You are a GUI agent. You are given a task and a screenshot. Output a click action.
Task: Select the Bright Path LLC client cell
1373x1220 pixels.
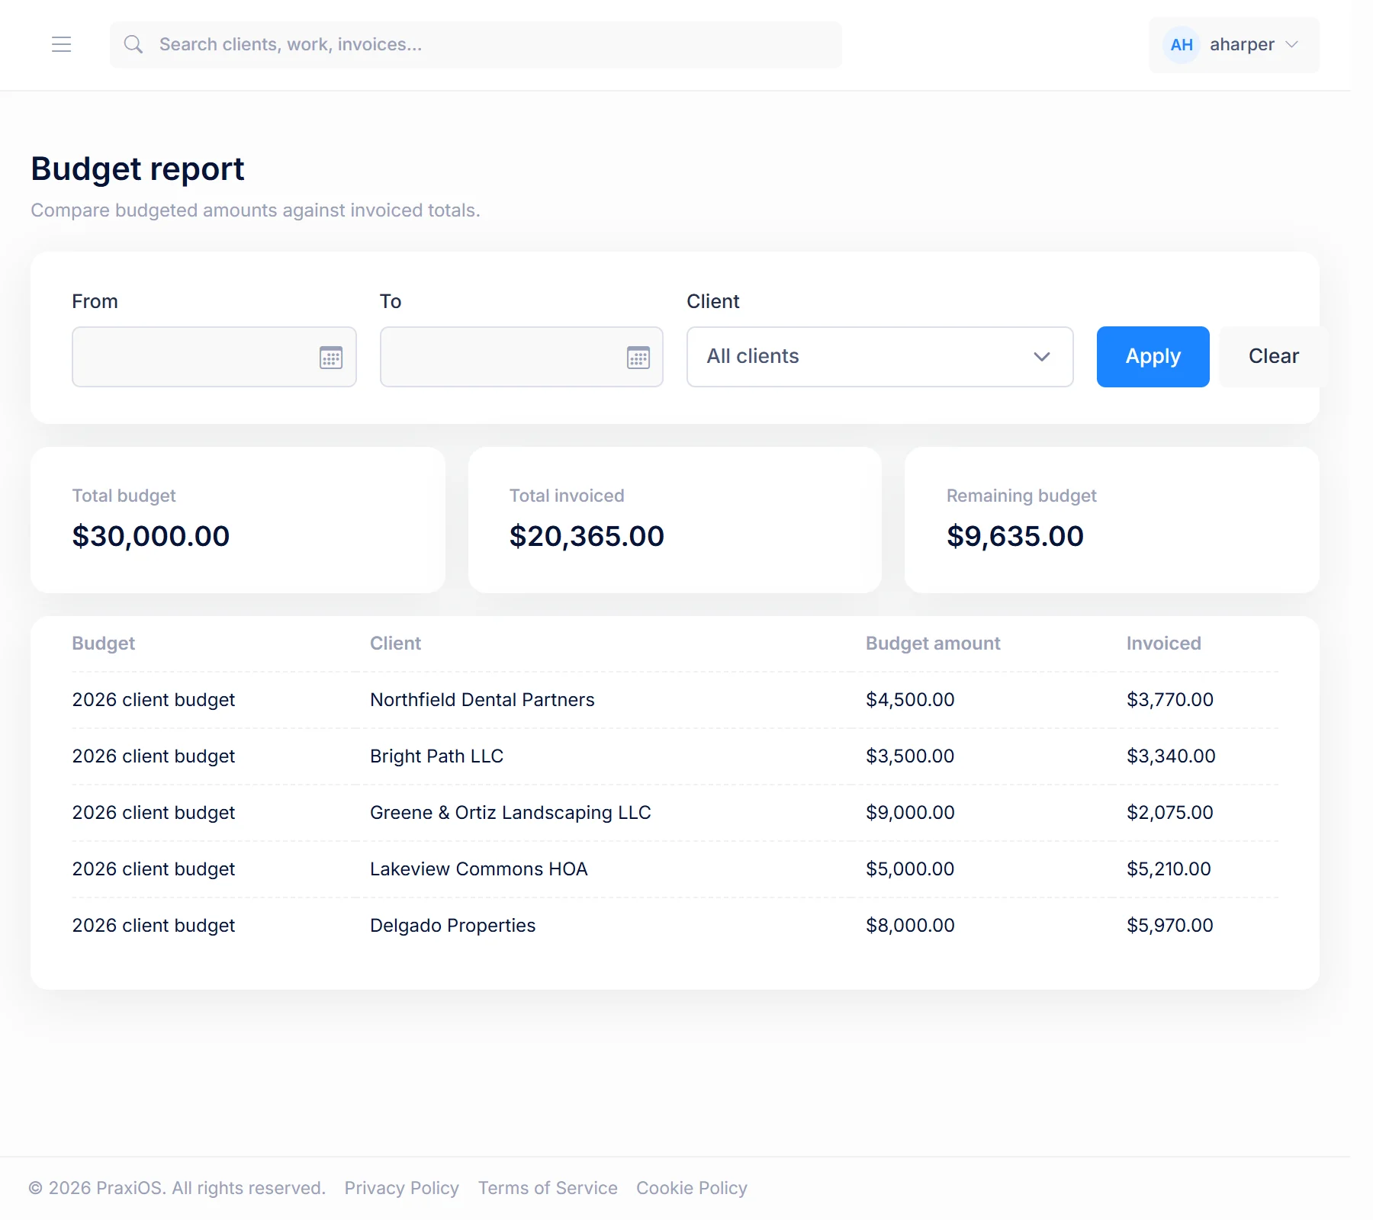437,756
